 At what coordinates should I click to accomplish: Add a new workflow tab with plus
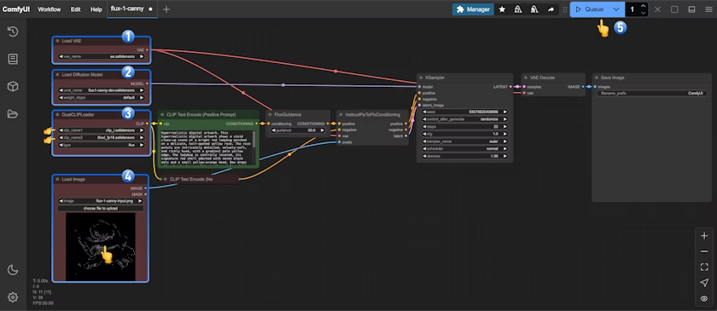166,9
